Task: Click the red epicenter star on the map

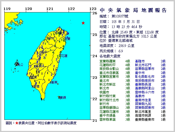Action: 83,23
